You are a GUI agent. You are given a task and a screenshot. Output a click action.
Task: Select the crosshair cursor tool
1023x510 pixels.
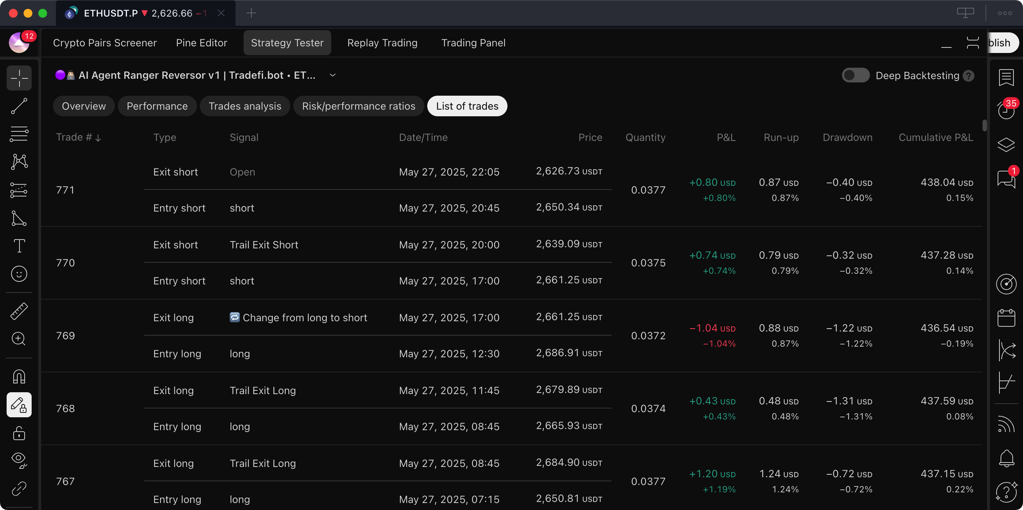[19, 78]
